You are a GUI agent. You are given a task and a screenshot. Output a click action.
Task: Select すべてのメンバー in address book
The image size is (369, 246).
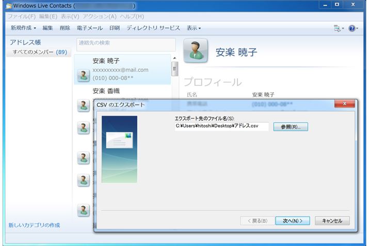click(39, 52)
